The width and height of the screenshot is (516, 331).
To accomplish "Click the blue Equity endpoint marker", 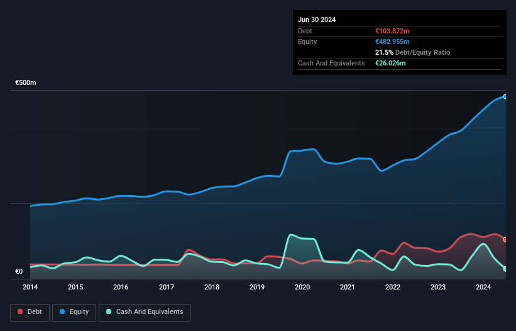I will coord(505,96).
